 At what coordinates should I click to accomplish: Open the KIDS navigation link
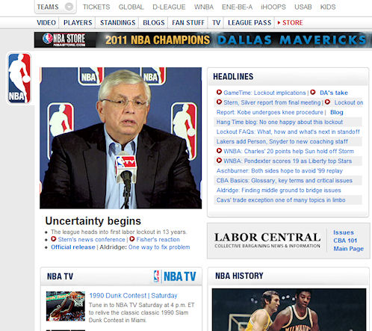tap(328, 7)
